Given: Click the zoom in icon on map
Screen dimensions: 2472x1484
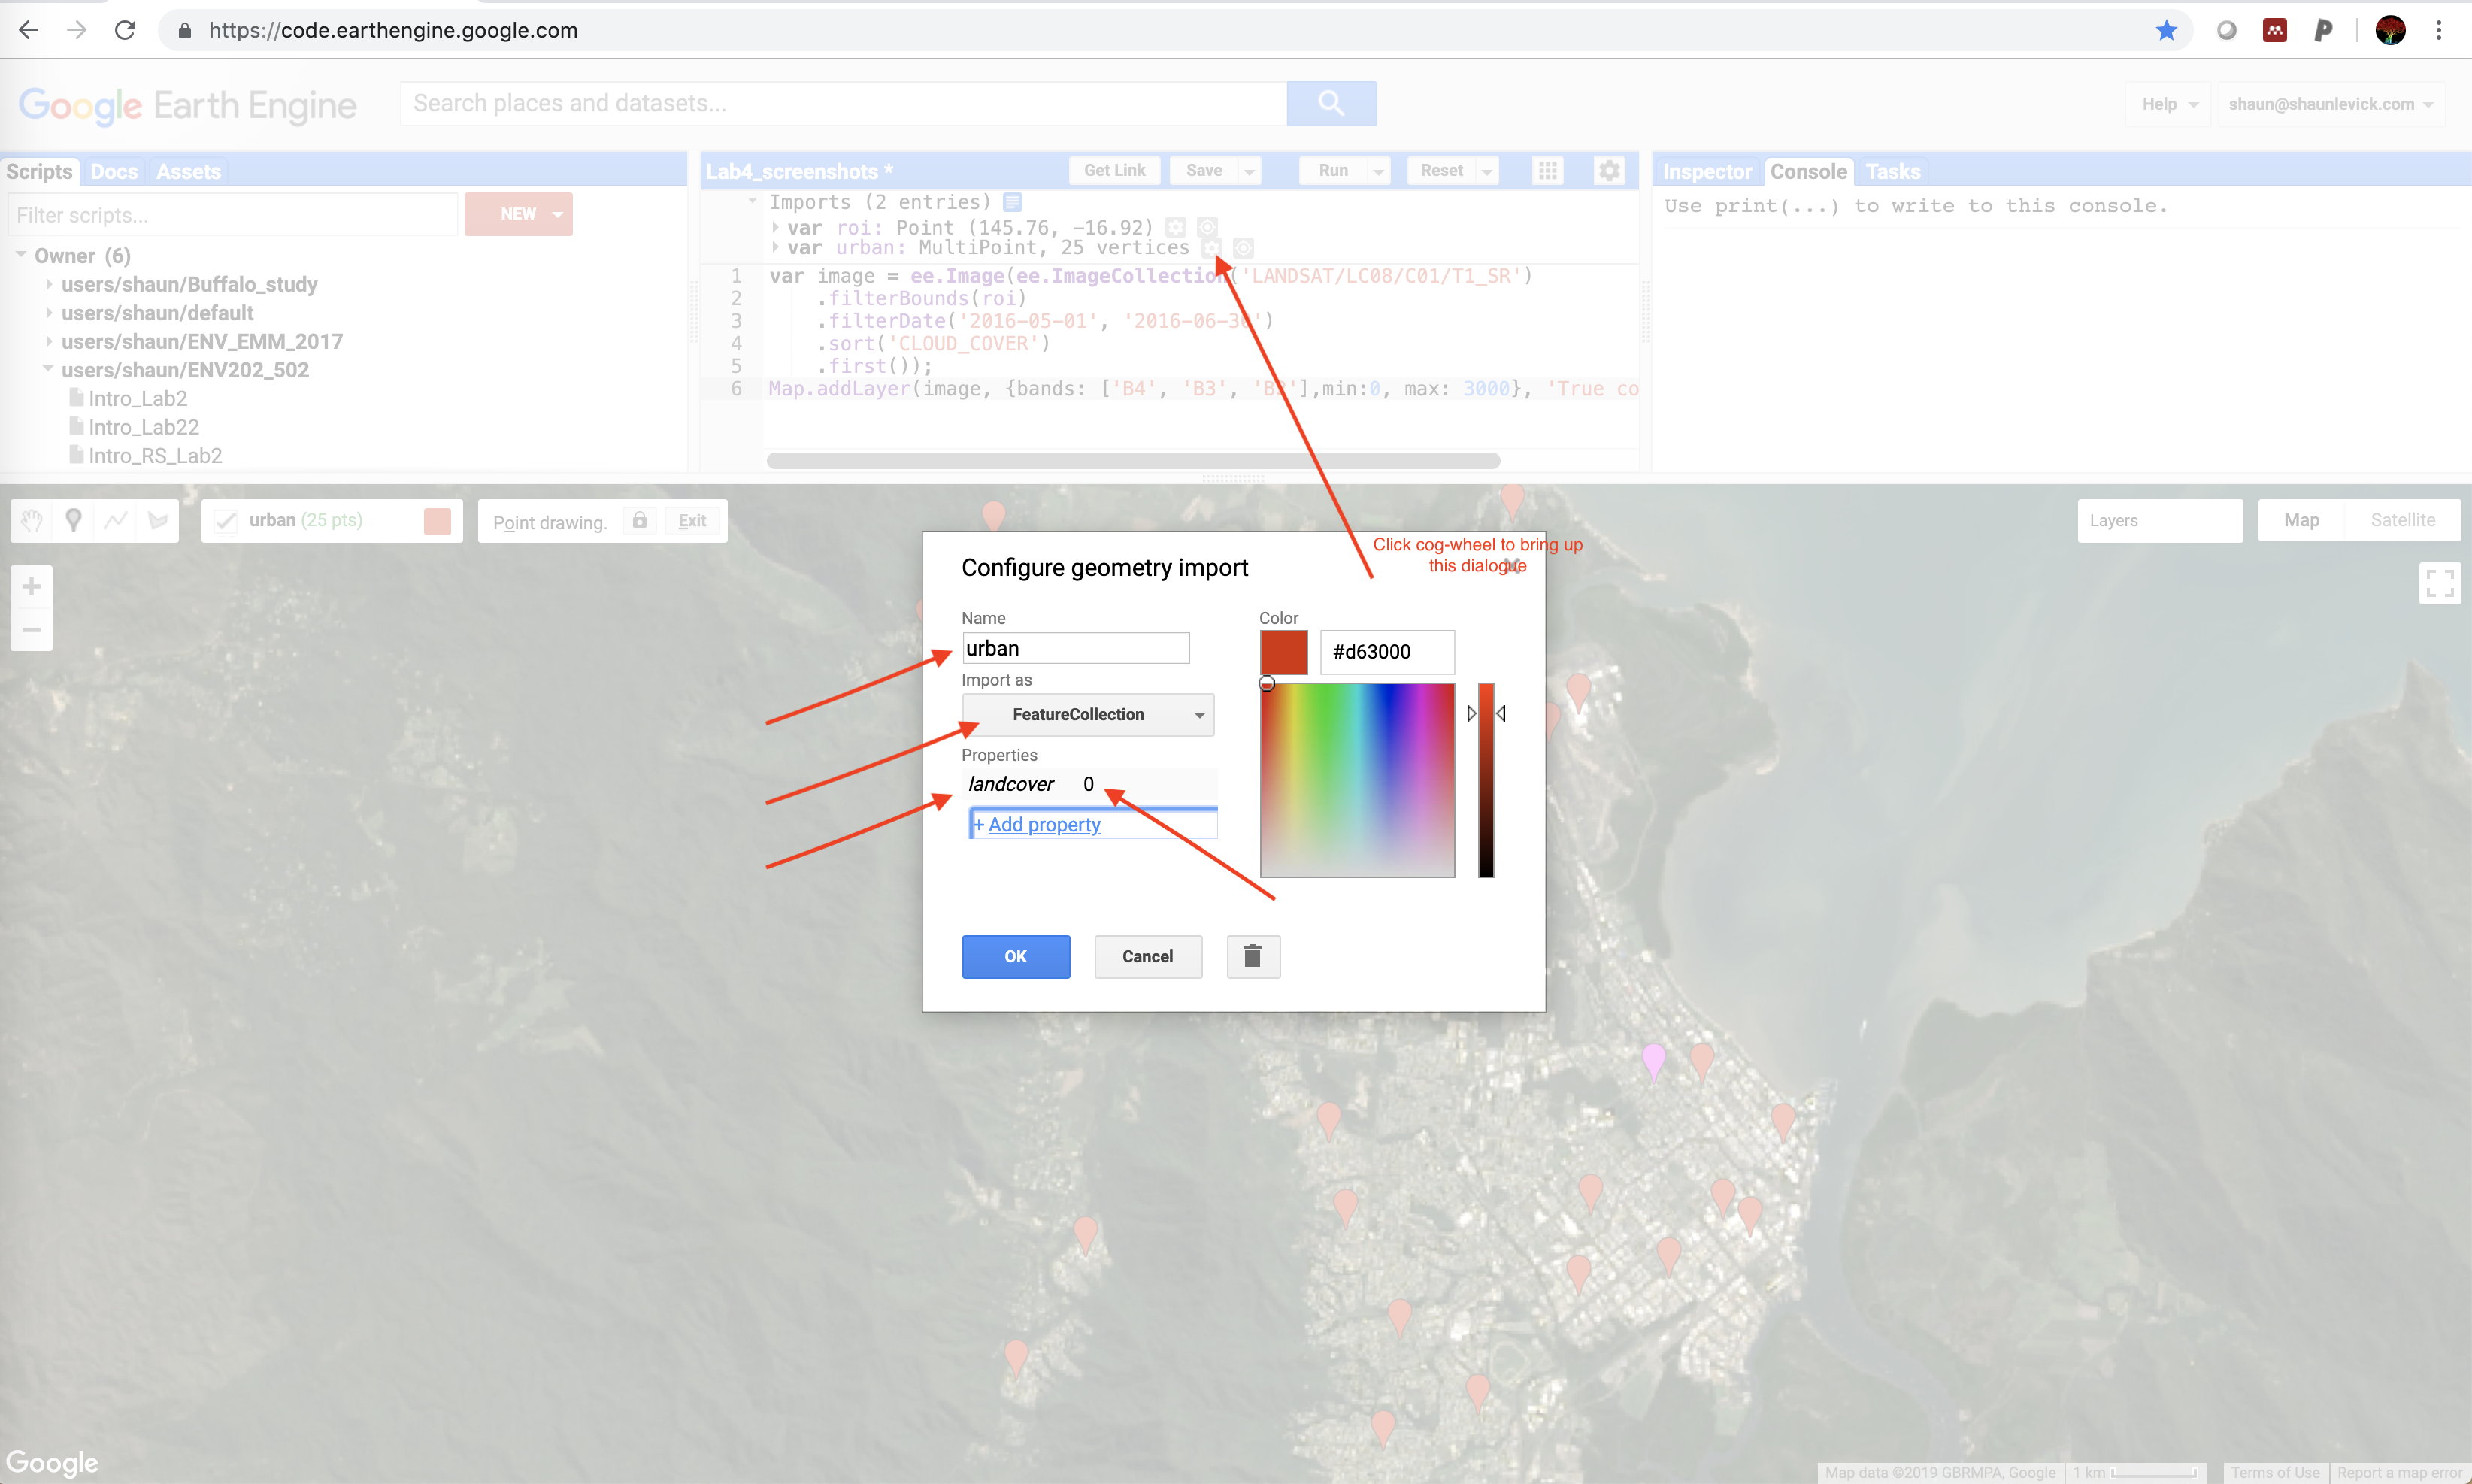Looking at the screenshot, I should coord(30,586).
